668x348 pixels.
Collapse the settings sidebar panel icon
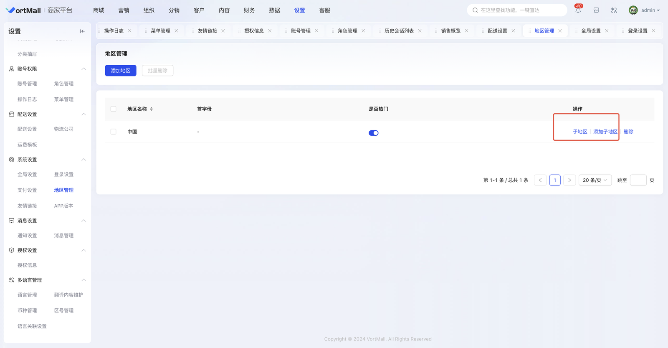[x=82, y=31]
